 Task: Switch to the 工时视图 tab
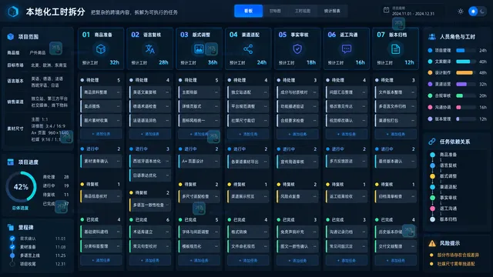click(x=303, y=11)
